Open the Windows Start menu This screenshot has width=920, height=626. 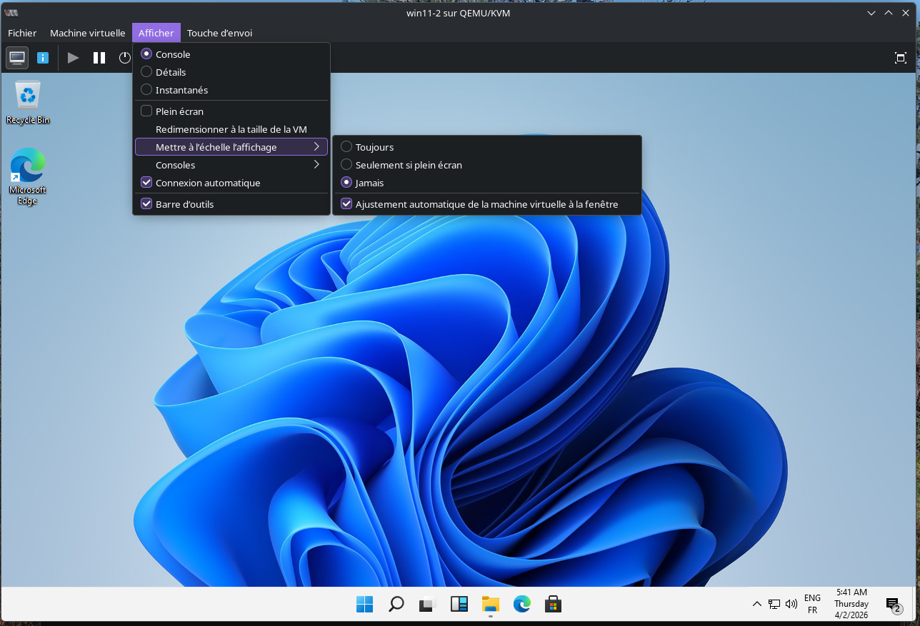364,604
